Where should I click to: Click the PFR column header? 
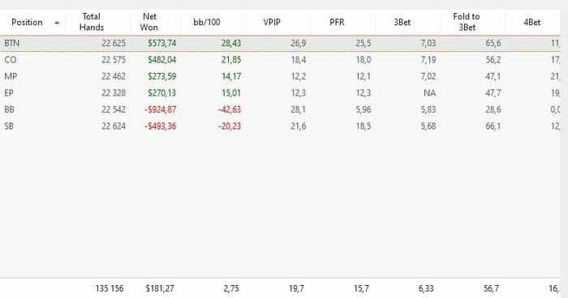(337, 23)
